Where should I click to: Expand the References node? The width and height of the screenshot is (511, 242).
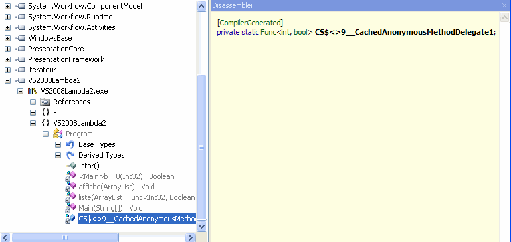coord(33,102)
